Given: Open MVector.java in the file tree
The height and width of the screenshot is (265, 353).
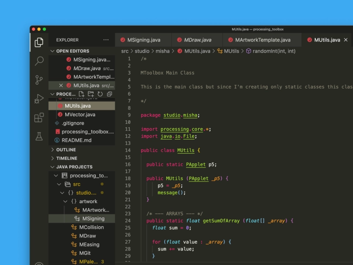Looking at the screenshot, I should (x=82, y=114).
